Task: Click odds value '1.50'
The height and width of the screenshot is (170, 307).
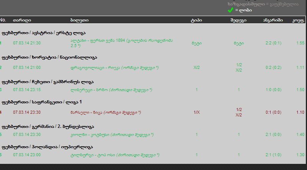Action: pos(300,90)
